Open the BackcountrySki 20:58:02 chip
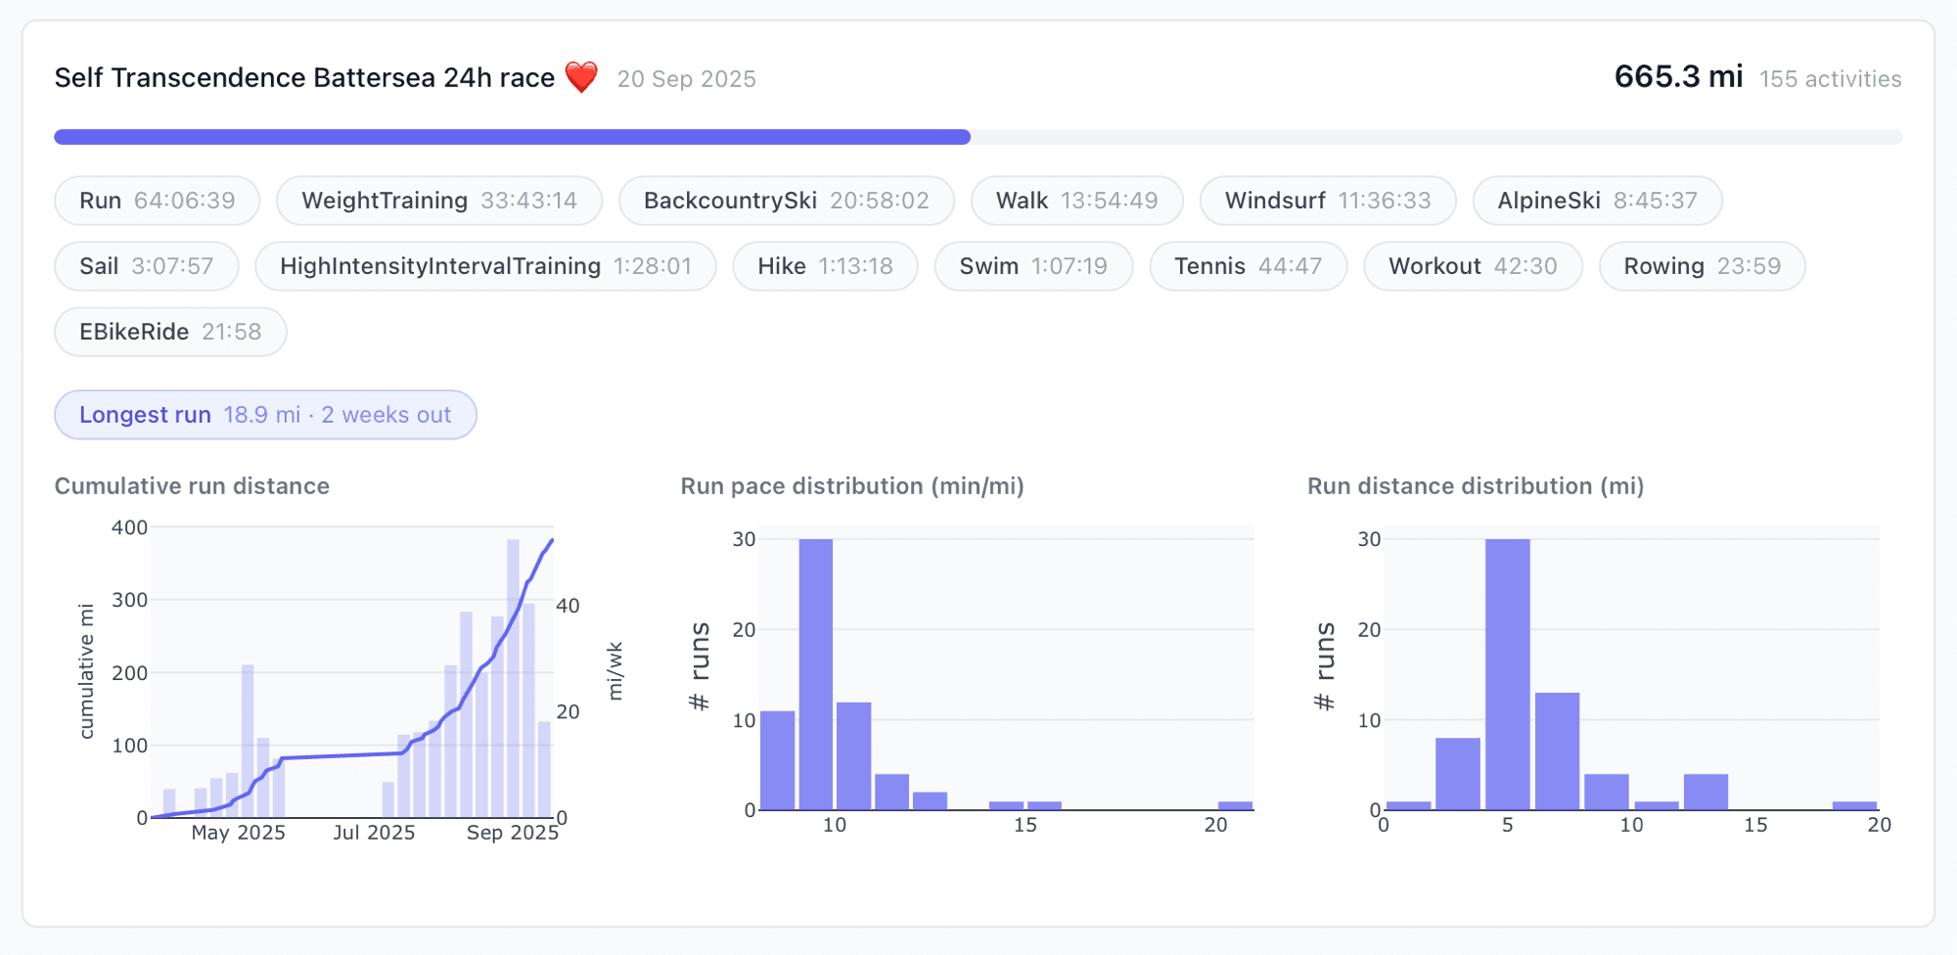 click(x=787, y=201)
